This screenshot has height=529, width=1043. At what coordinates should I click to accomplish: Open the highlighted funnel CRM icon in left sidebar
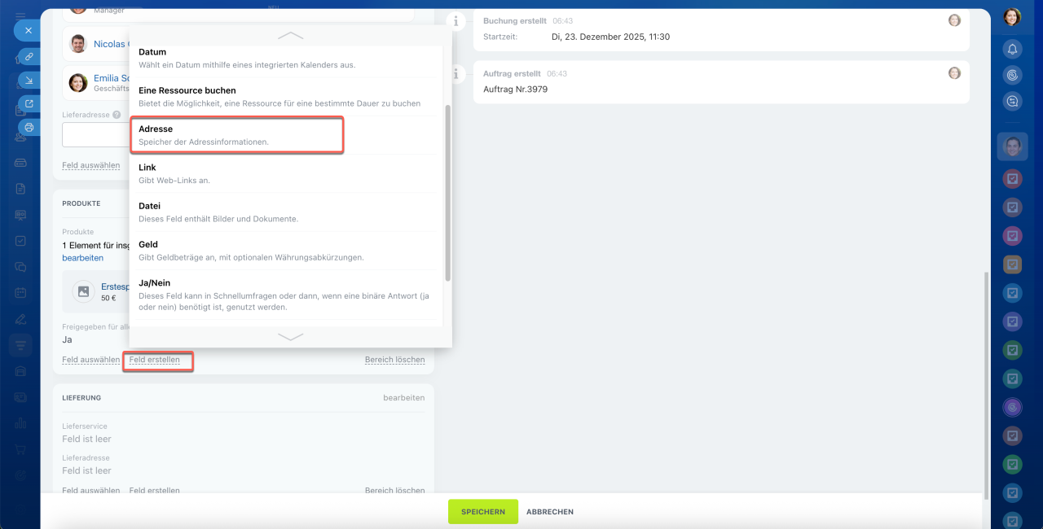coord(20,345)
